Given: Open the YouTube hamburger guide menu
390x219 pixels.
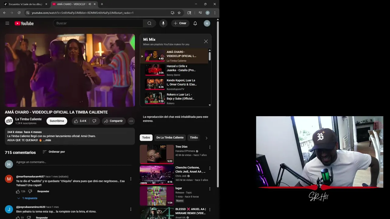Looking at the screenshot, I should coord(7,23).
